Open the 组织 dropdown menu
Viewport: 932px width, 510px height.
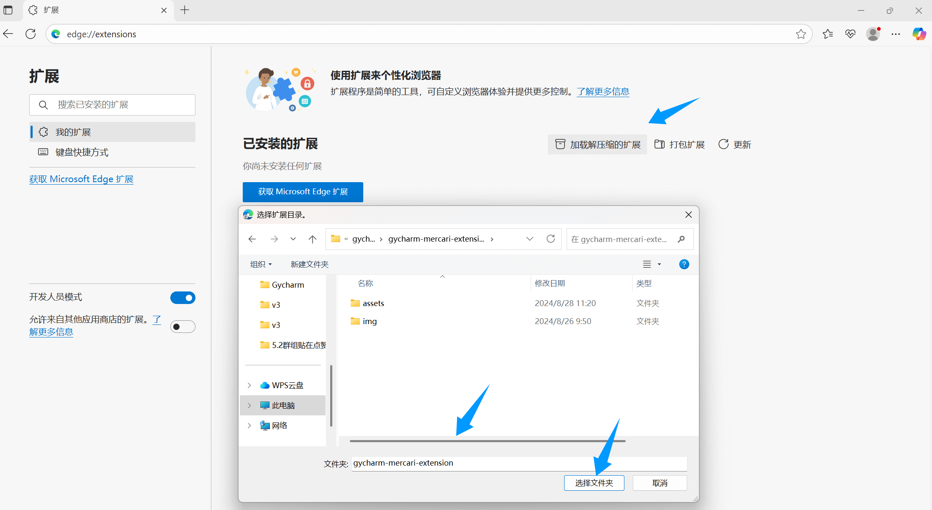click(x=261, y=264)
